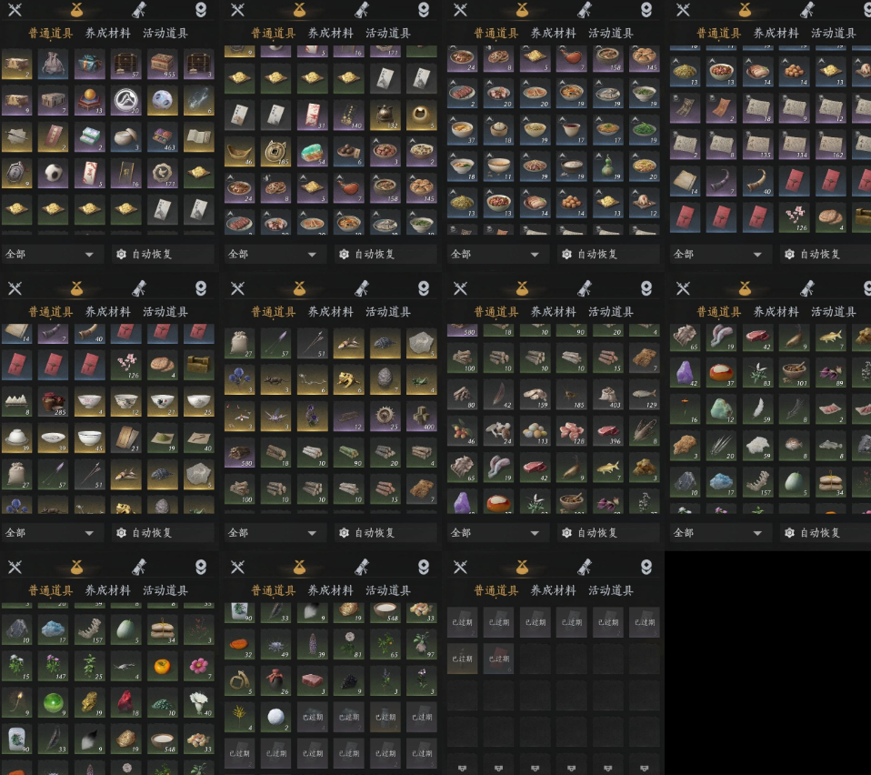Switch to 活动道具 tab in the all-expired panel
This screenshot has width=871, height=775.
(610, 590)
